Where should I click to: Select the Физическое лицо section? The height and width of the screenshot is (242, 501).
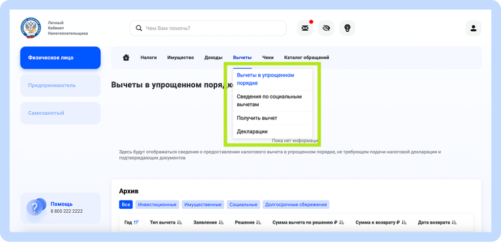click(60, 58)
